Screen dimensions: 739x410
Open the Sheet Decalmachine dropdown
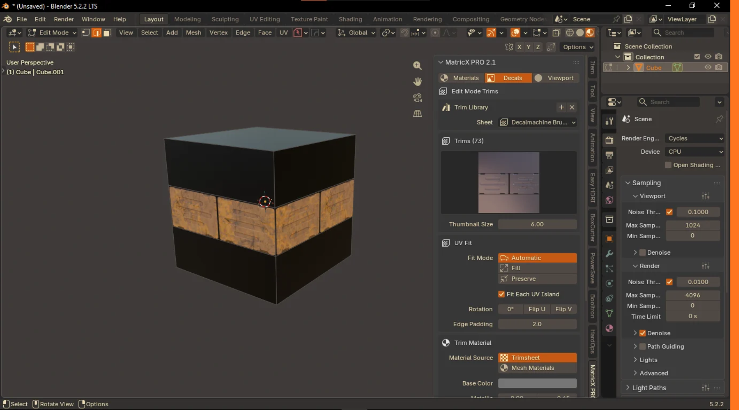(537, 122)
